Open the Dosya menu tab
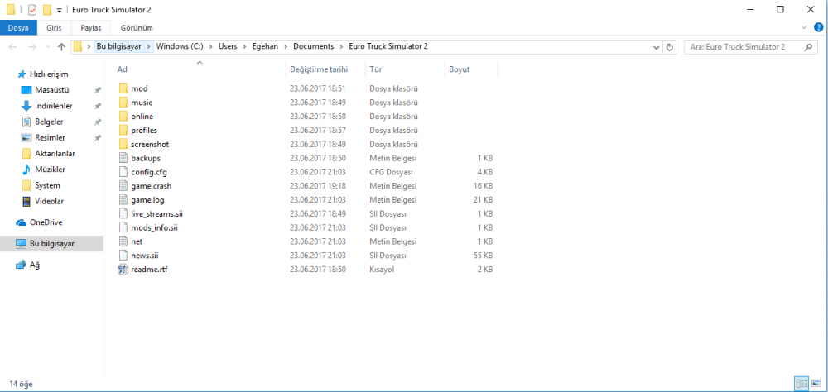828x392 pixels. 18,27
